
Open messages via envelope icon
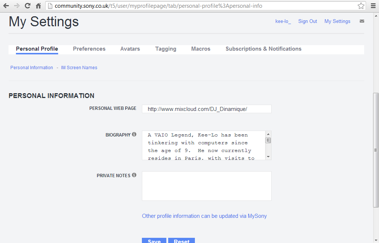coord(362,21)
